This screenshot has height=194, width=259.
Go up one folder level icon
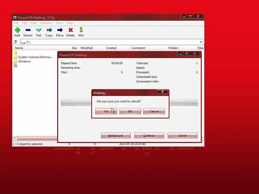click(15, 42)
